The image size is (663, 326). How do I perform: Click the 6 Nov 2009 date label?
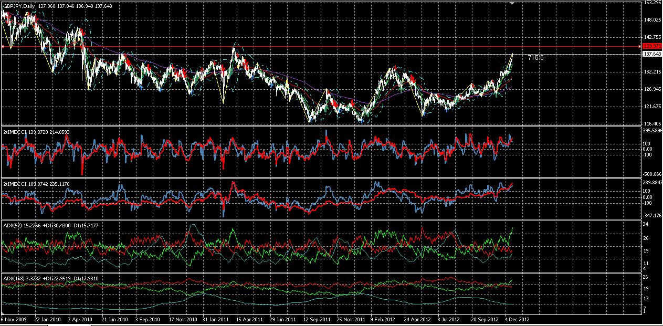13,319
